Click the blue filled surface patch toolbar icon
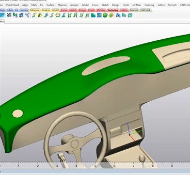 (x=93, y=15)
